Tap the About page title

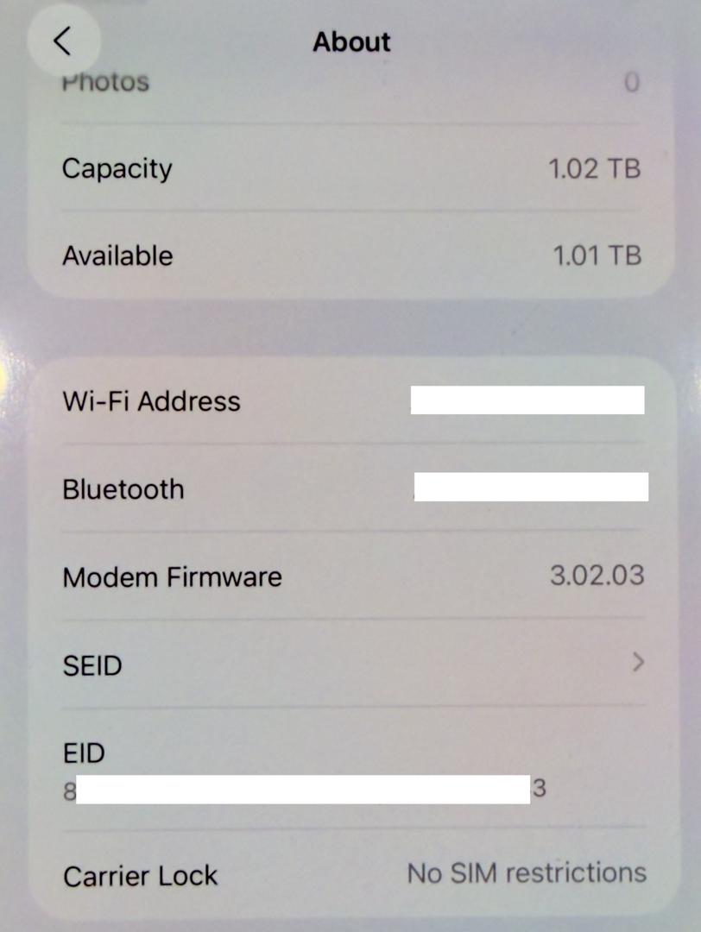point(351,41)
